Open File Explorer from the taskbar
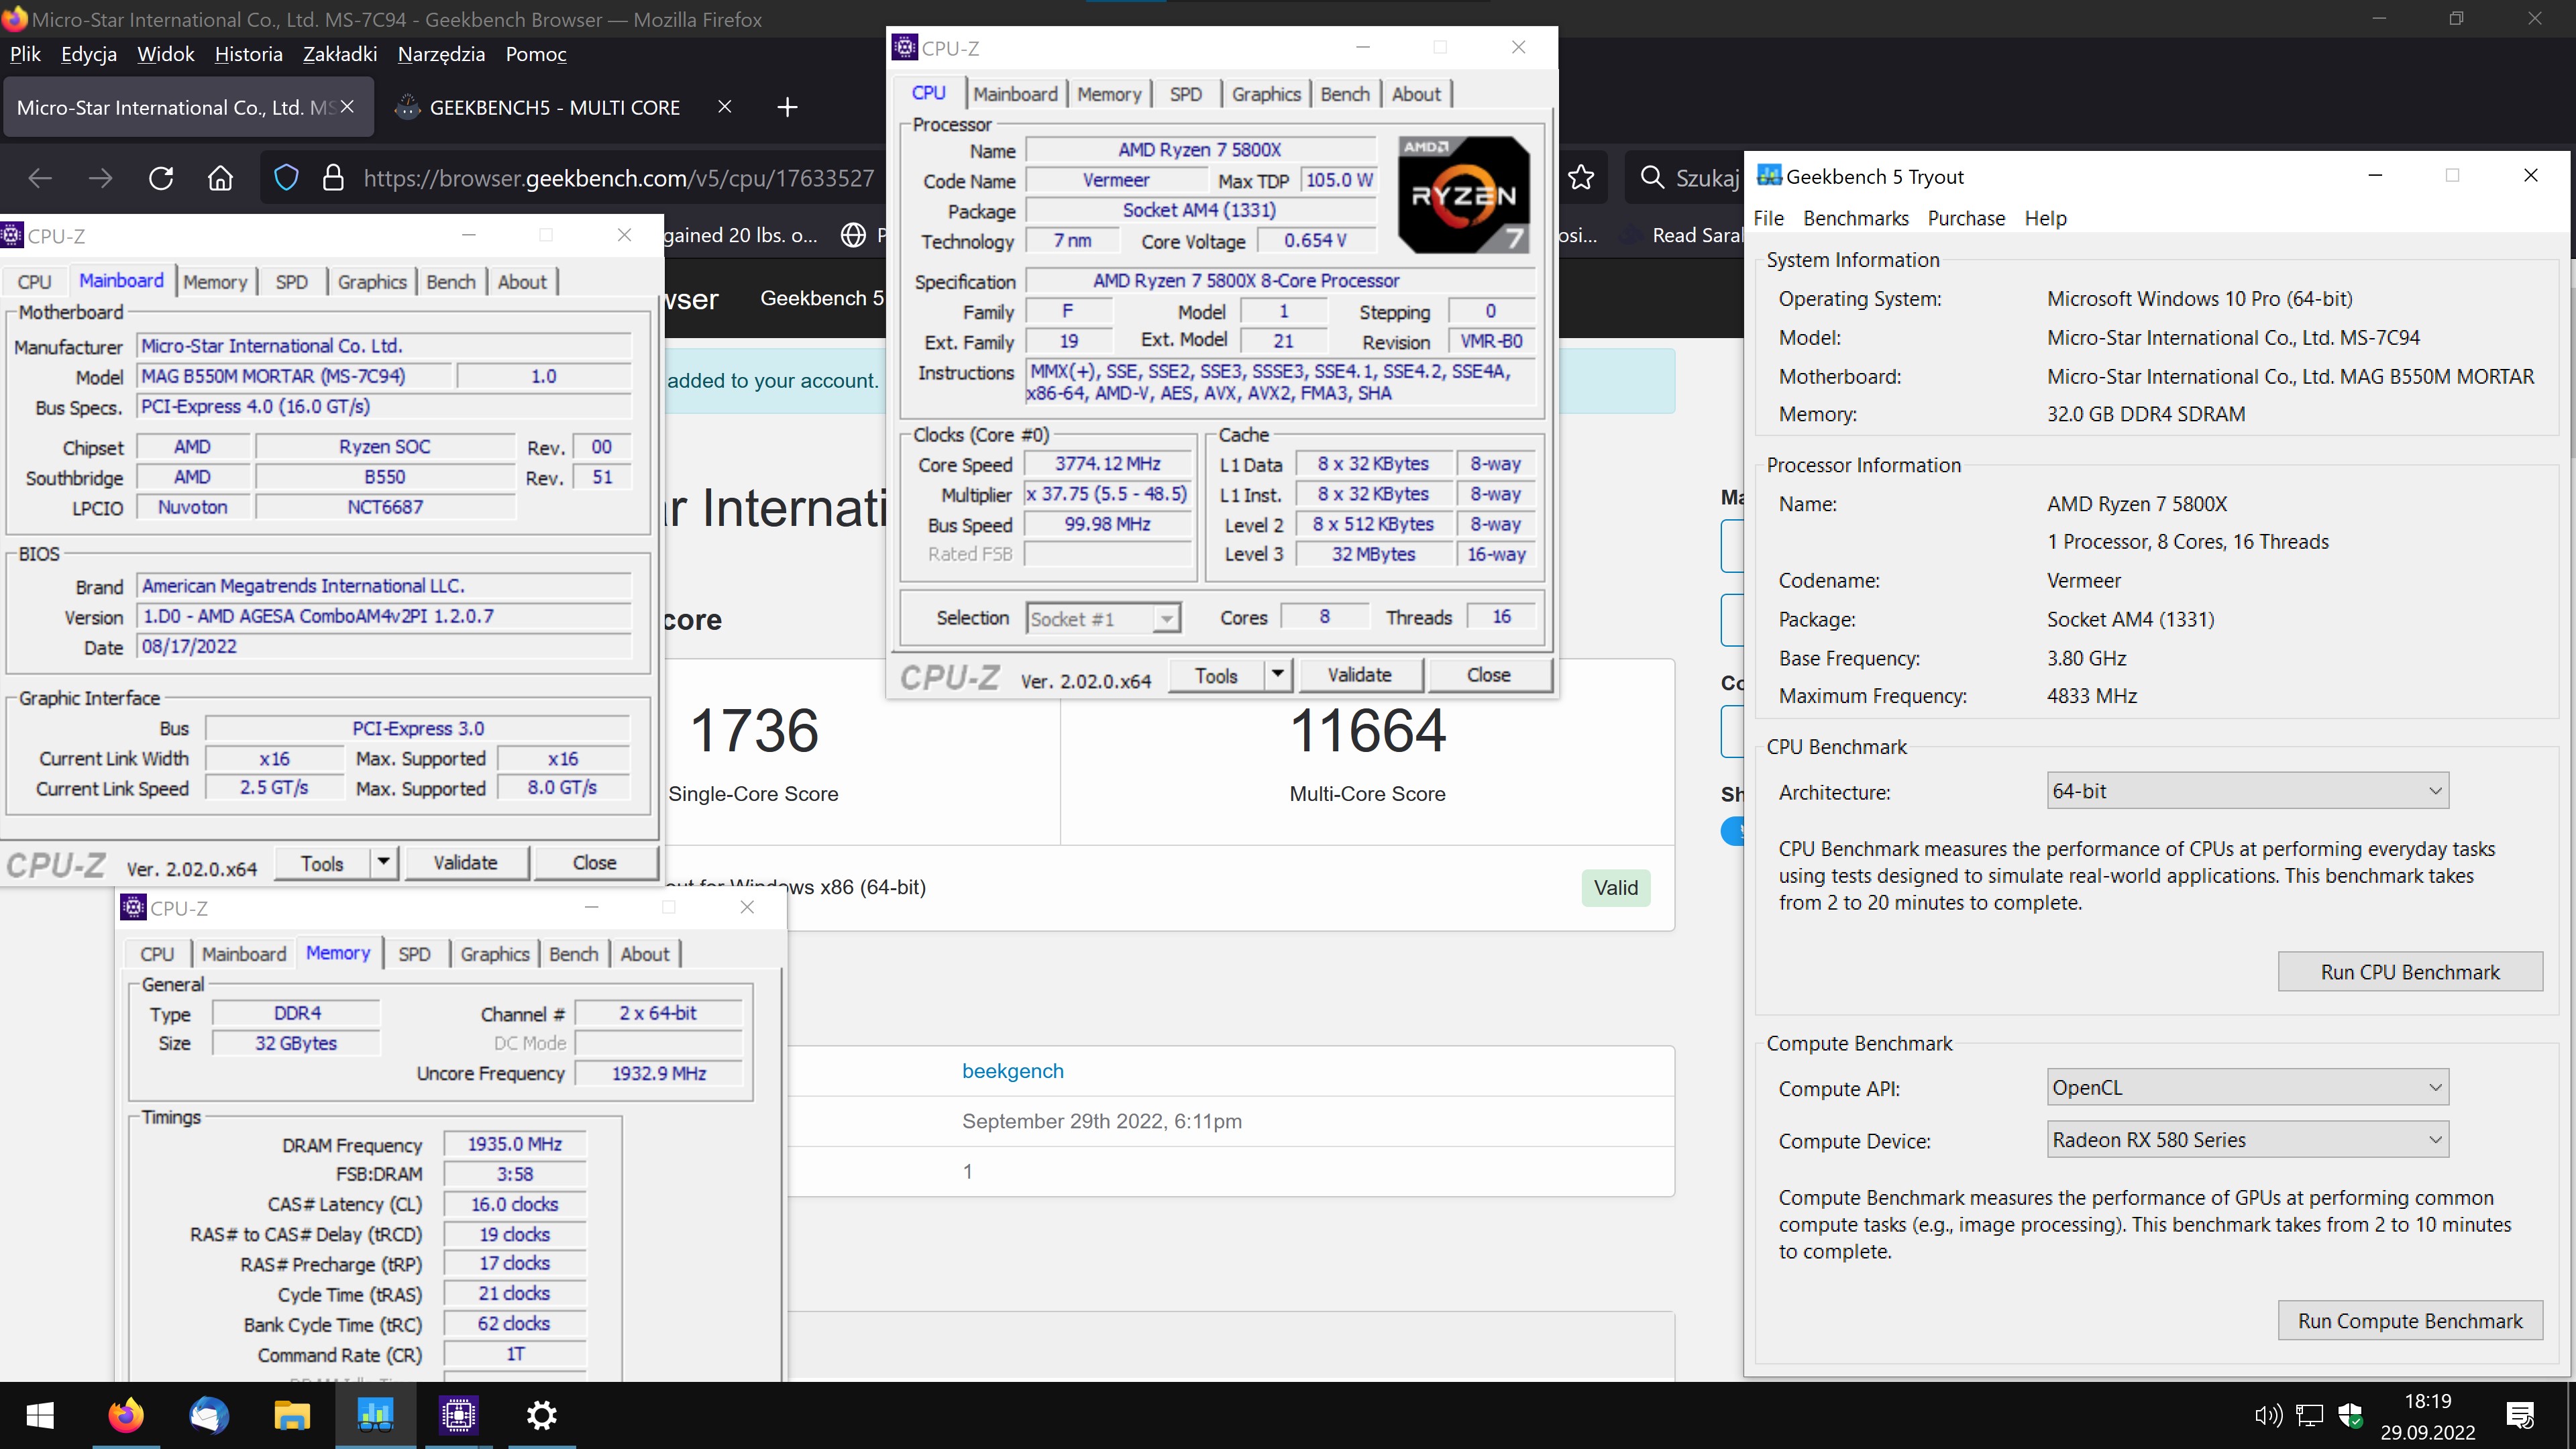Viewport: 2576px width, 1449px height. coord(292,1415)
